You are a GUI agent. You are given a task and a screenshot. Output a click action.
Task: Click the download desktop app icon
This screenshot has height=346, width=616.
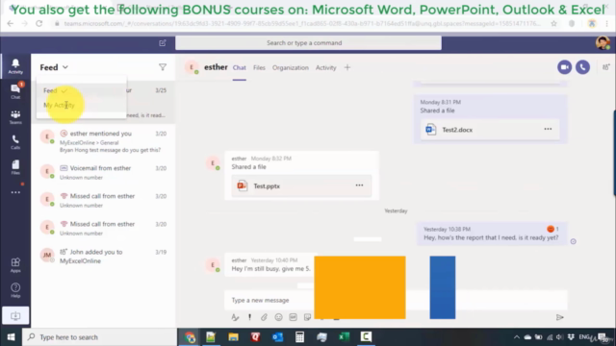click(15, 316)
